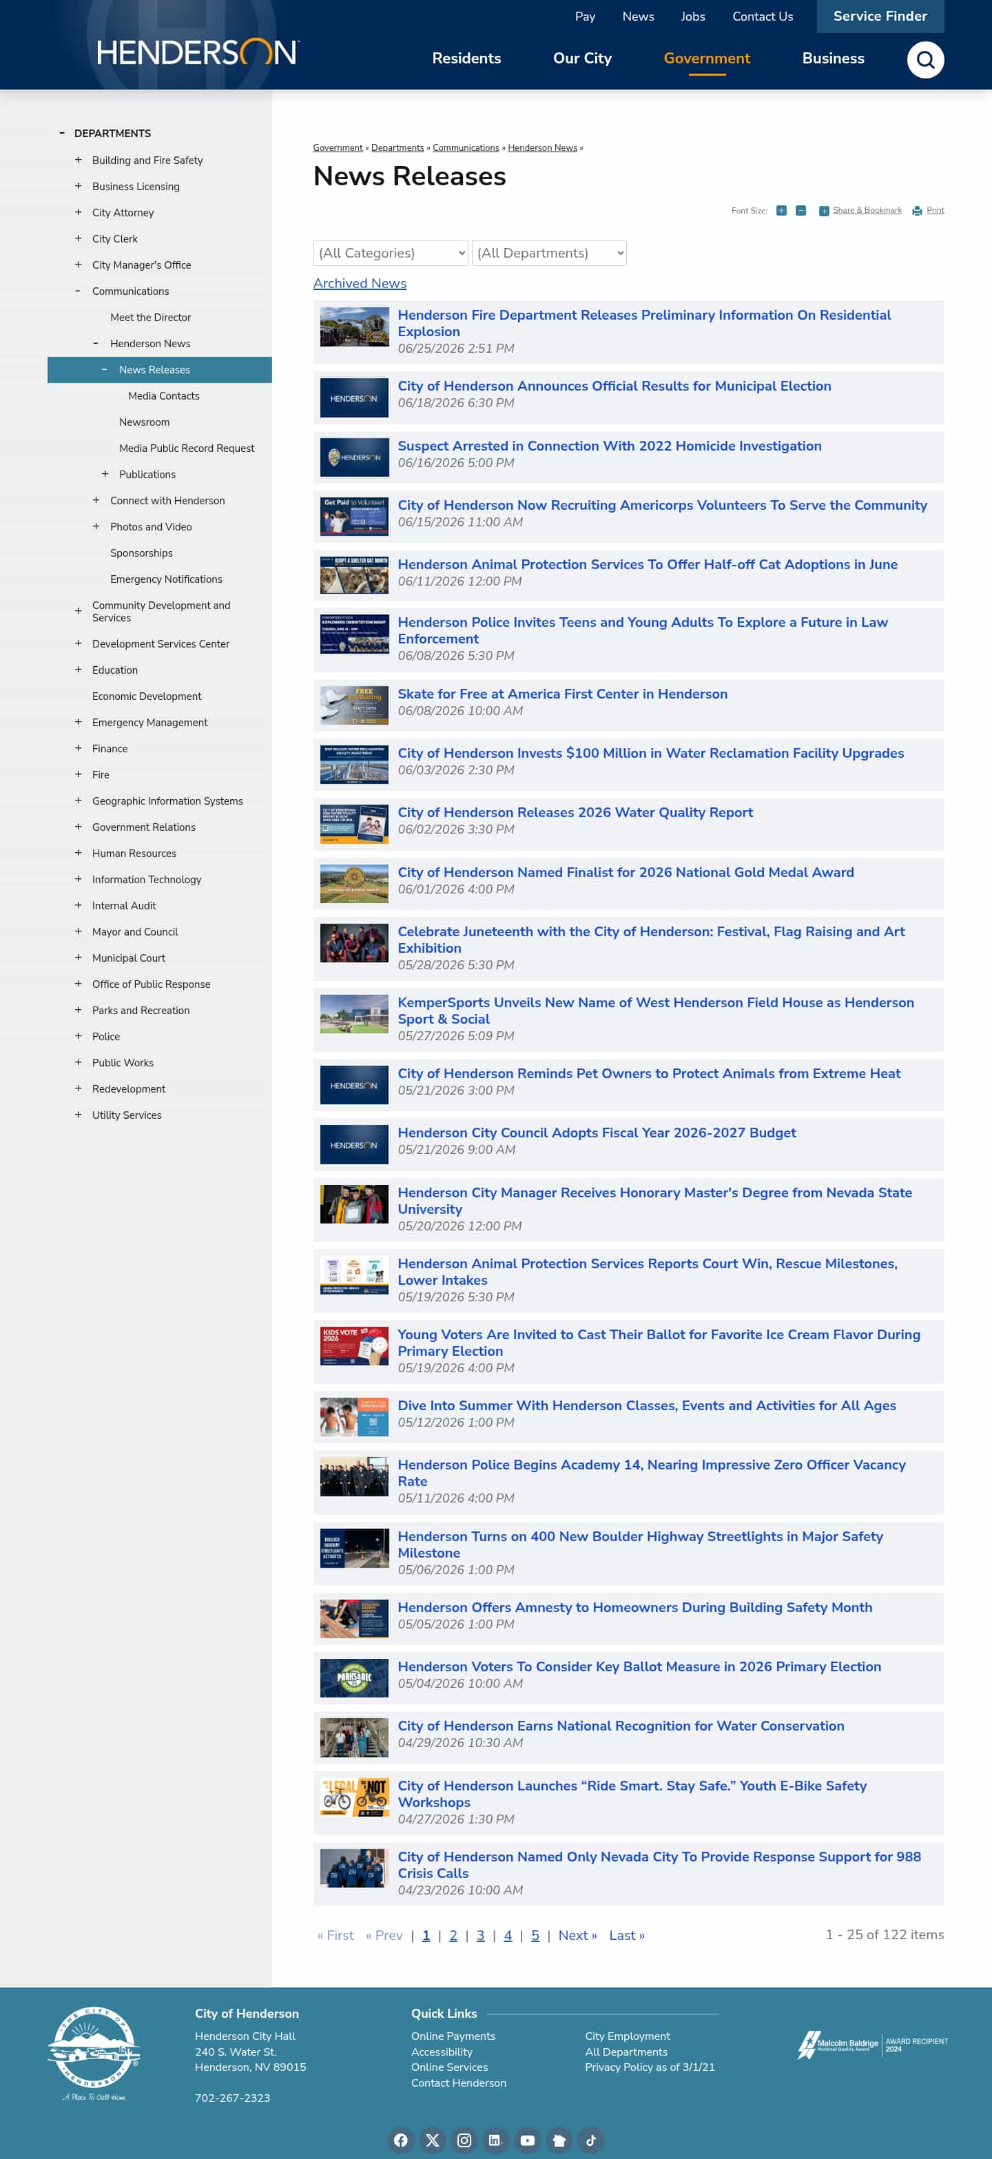Image resolution: width=992 pixels, height=2159 pixels.
Task: Open the All Categories dropdown
Action: [x=391, y=253]
